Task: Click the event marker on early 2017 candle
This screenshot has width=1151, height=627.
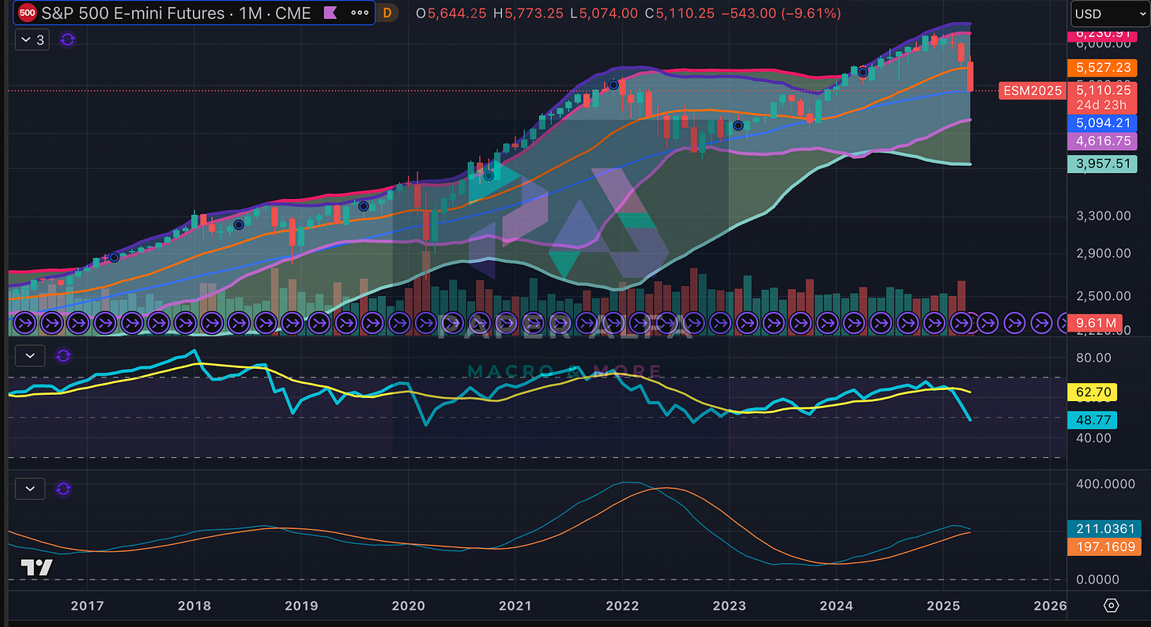Action: (x=114, y=257)
